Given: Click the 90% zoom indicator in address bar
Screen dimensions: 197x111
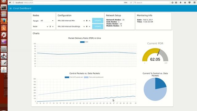Looking at the screenshot, I should (x=126, y=2).
